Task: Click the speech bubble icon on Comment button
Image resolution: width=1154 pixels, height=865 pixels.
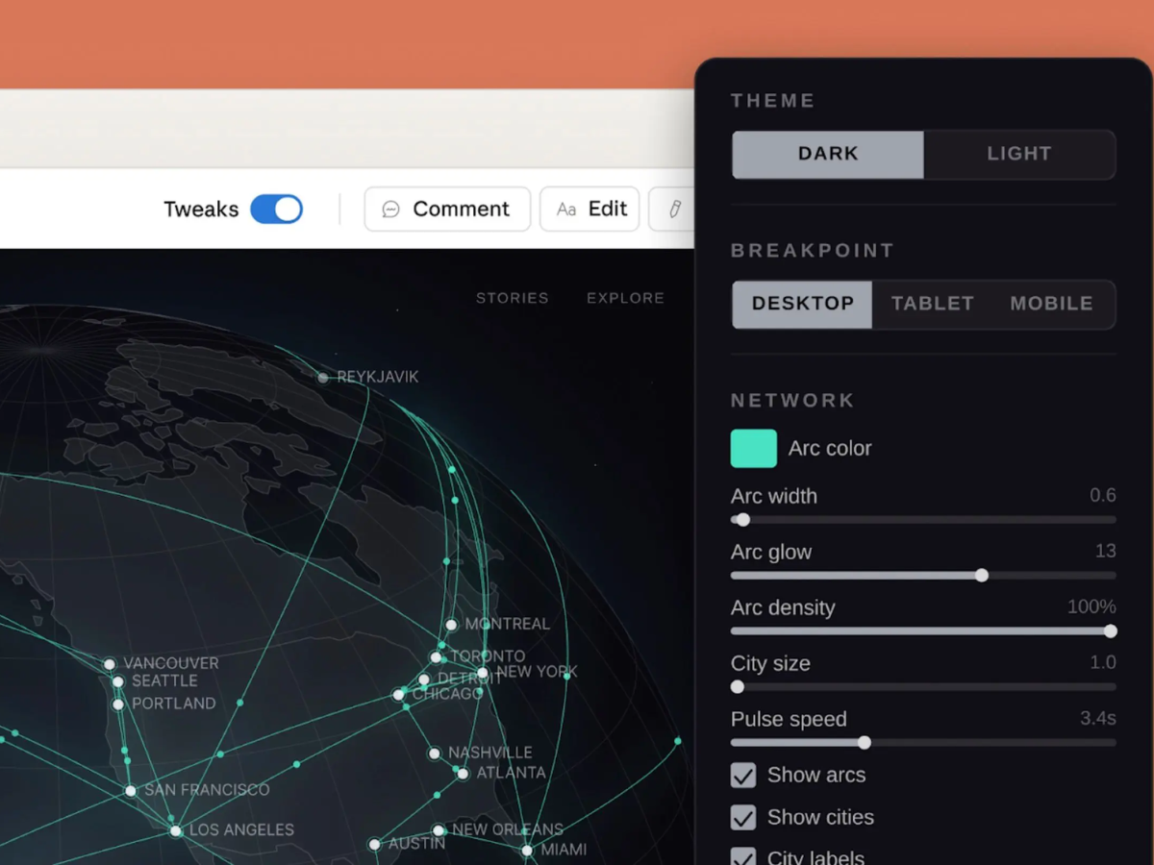Action: [x=390, y=209]
